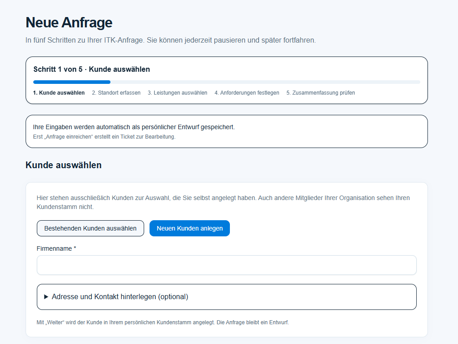
Task: Select step '5. Zusammenfassung prüfen'
Action: tap(321, 93)
